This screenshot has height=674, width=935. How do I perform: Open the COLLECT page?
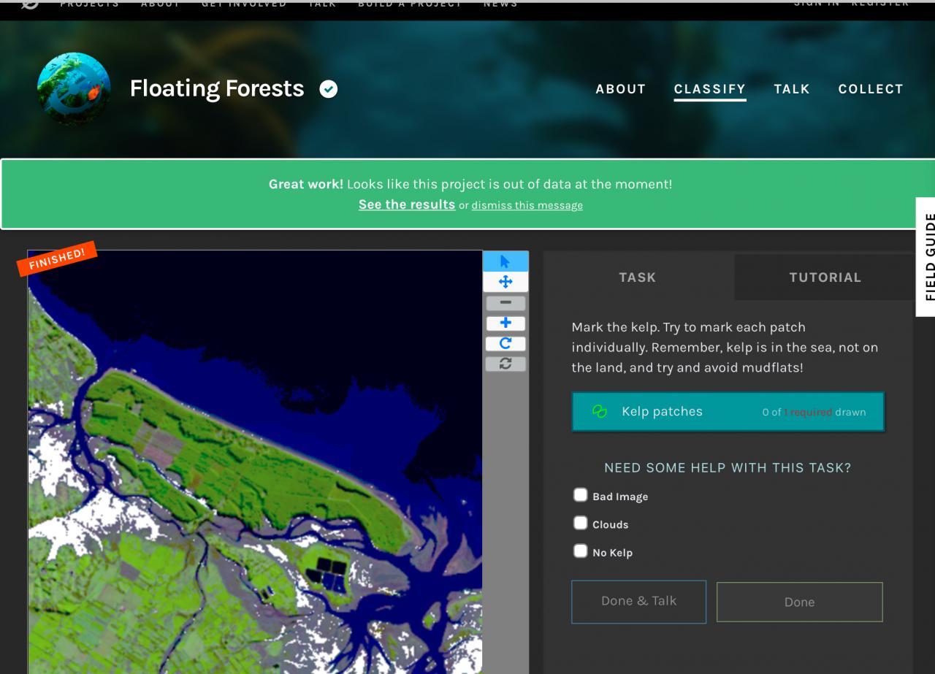[x=871, y=89]
